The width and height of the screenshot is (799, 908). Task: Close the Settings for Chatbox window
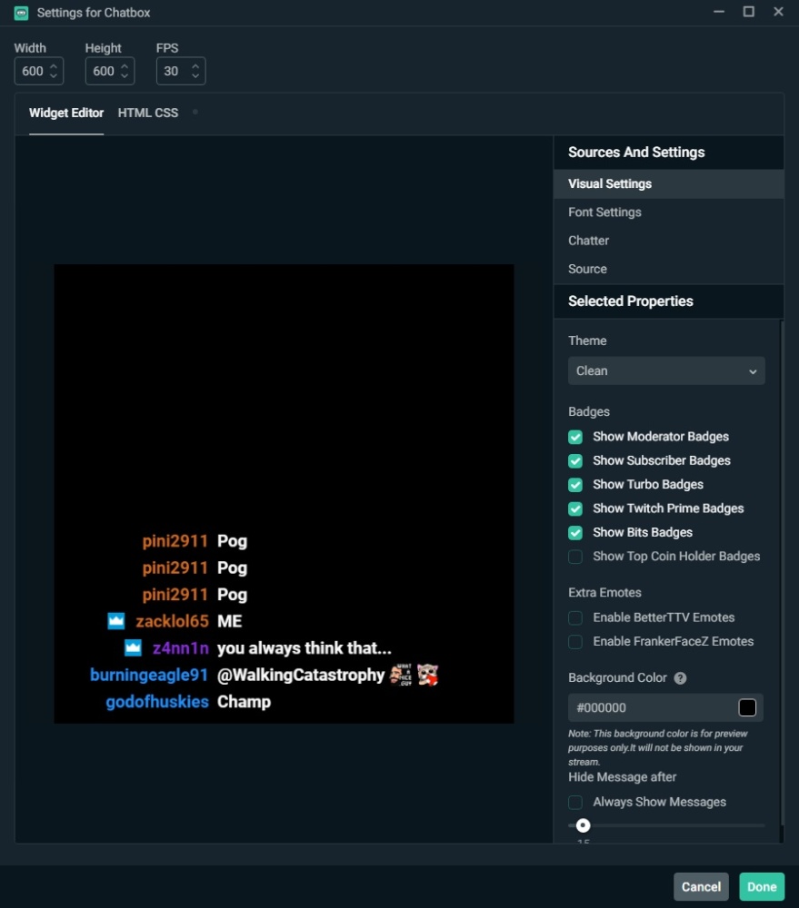(778, 12)
